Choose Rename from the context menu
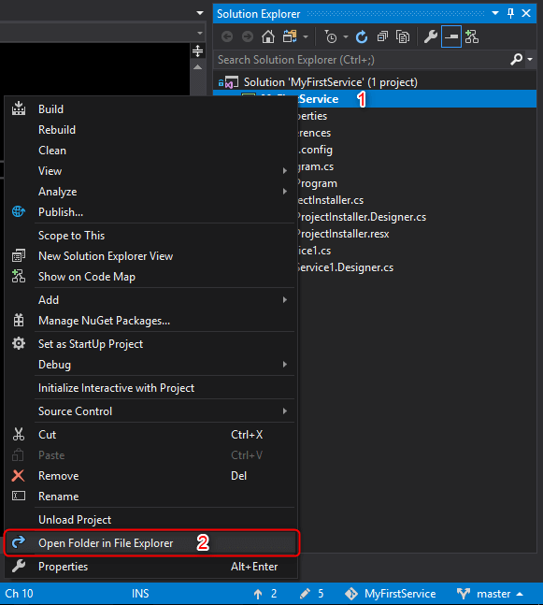543x605 pixels. [x=150, y=497]
